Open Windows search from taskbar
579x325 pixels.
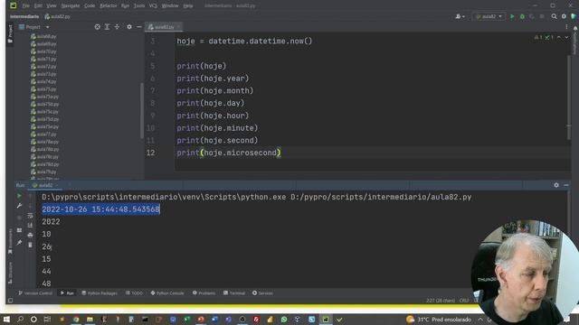click(x=20, y=320)
